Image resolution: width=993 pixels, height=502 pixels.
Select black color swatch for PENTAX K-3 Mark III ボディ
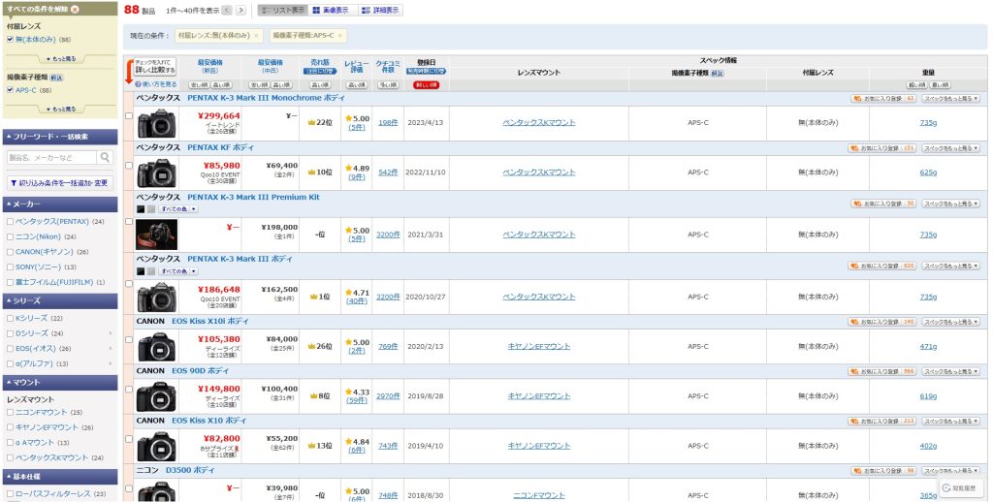(141, 271)
